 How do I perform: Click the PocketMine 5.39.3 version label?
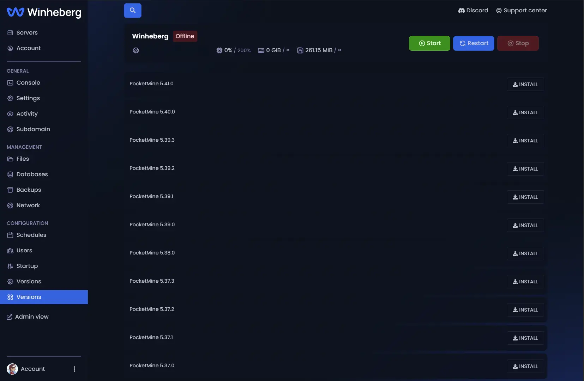[152, 140]
